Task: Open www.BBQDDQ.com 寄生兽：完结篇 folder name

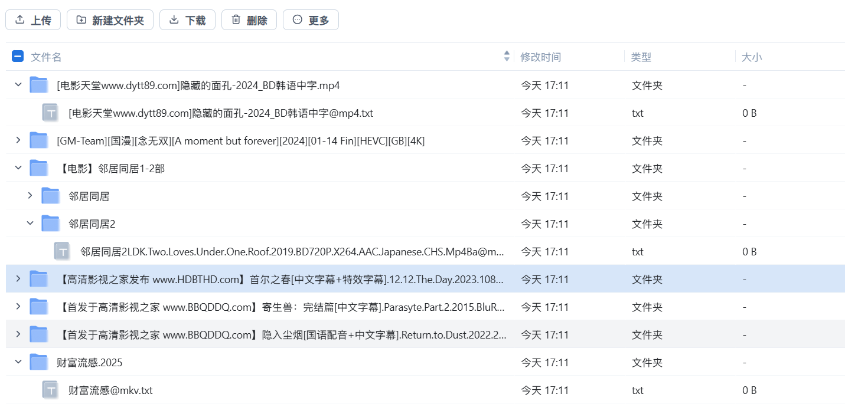Action: click(280, 307)
